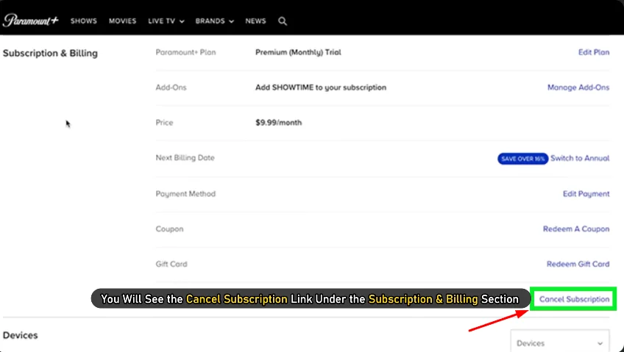This screenshot has width=624, height=352.
Task: Select the $9.99/month price text
Action: (x=279, y=123)
